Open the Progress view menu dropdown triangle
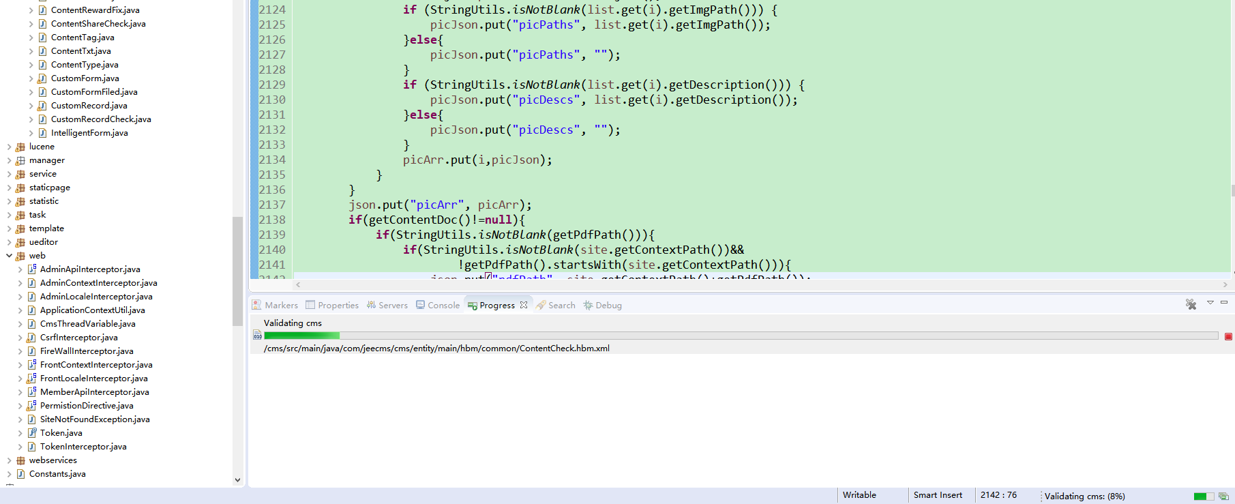The height and width of the screenshot is (504, 1235). click(x=1210, y=302)
